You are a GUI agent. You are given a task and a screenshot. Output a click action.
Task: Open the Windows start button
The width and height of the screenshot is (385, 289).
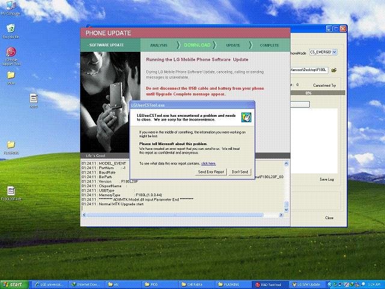[14, 285]
